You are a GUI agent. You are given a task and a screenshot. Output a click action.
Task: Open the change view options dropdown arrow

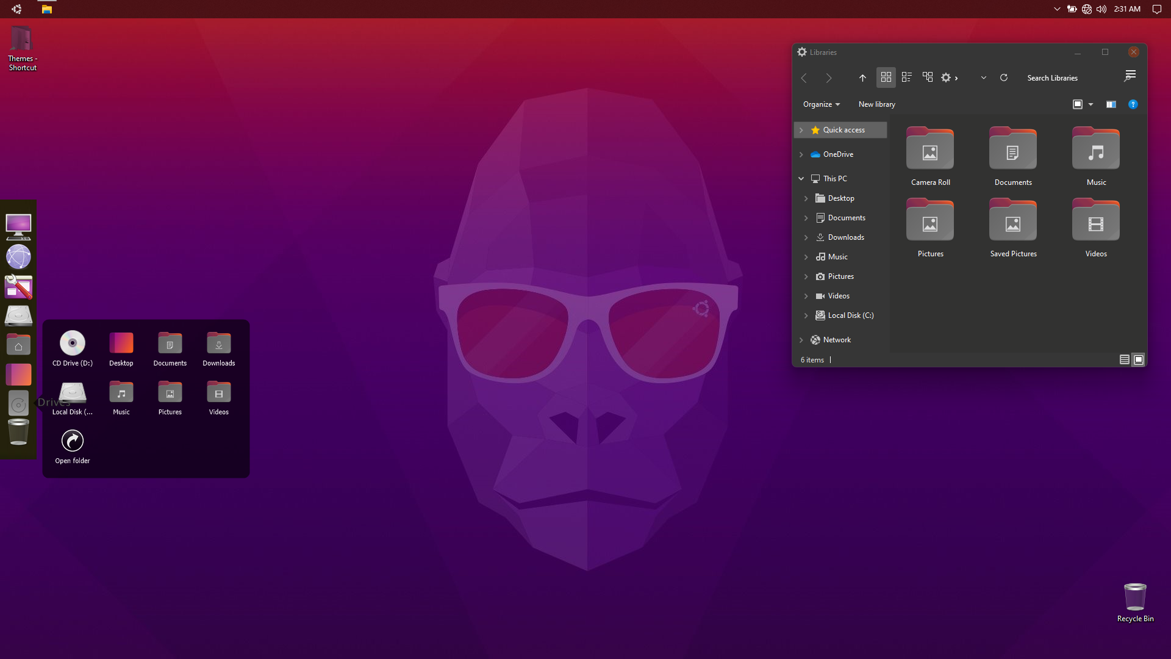coord(1090,104)
